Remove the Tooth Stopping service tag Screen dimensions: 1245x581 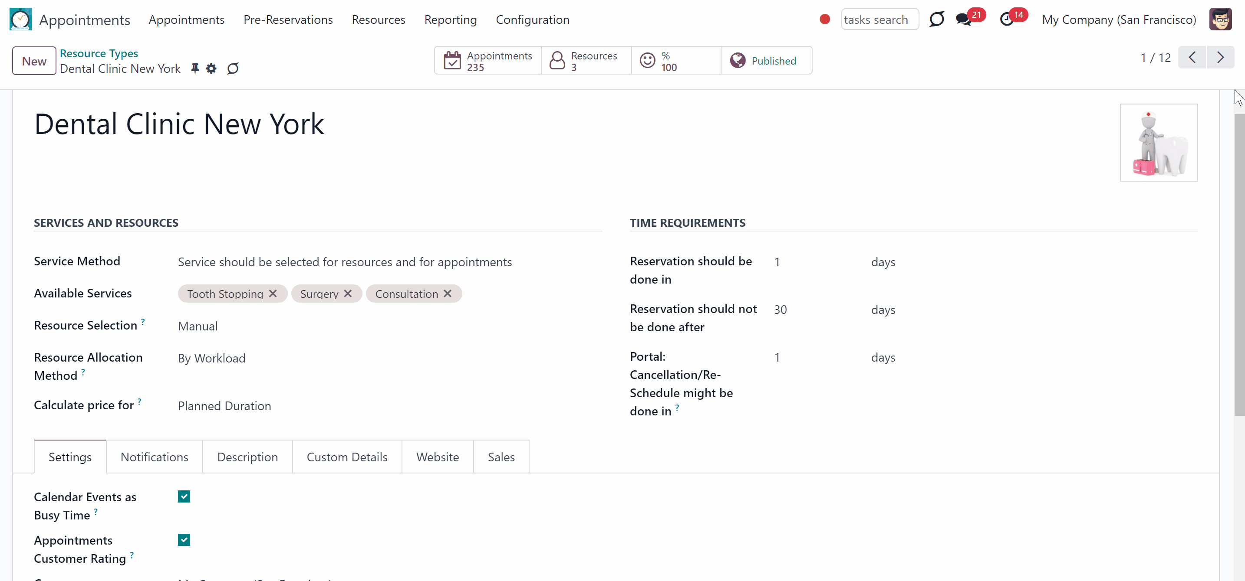(x=273, y=294)
